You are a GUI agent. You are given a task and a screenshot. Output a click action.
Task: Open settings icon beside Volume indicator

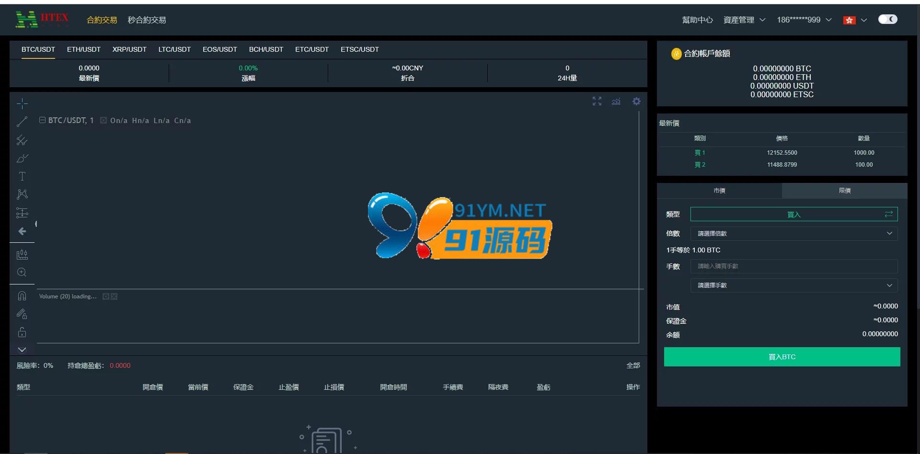click(x=106, y=296)
